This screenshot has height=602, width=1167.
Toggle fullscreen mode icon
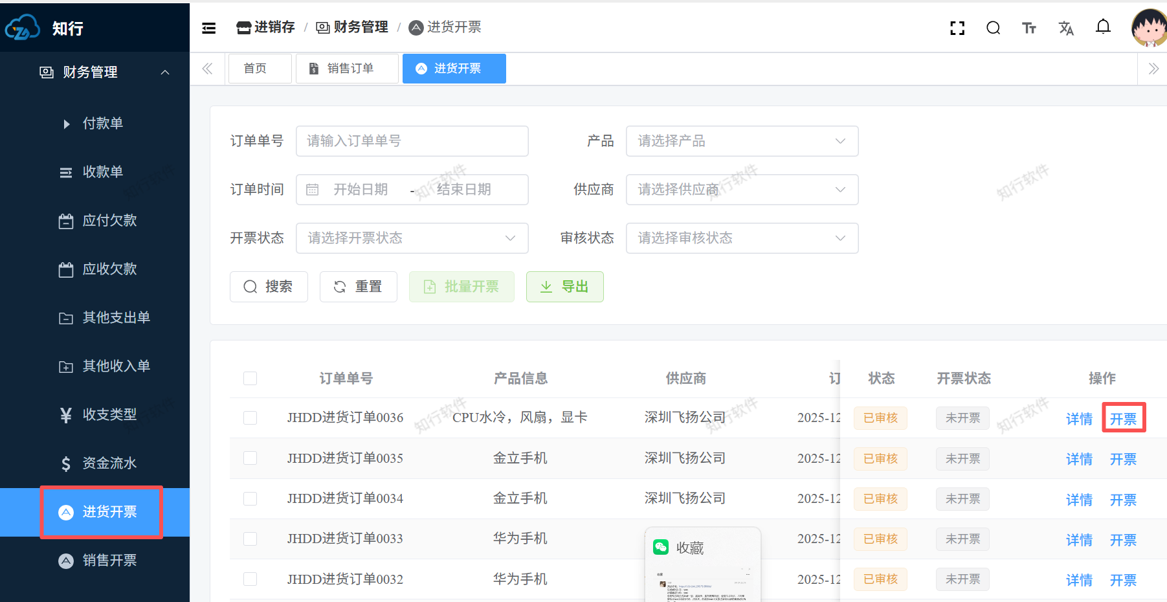(957, 28)
